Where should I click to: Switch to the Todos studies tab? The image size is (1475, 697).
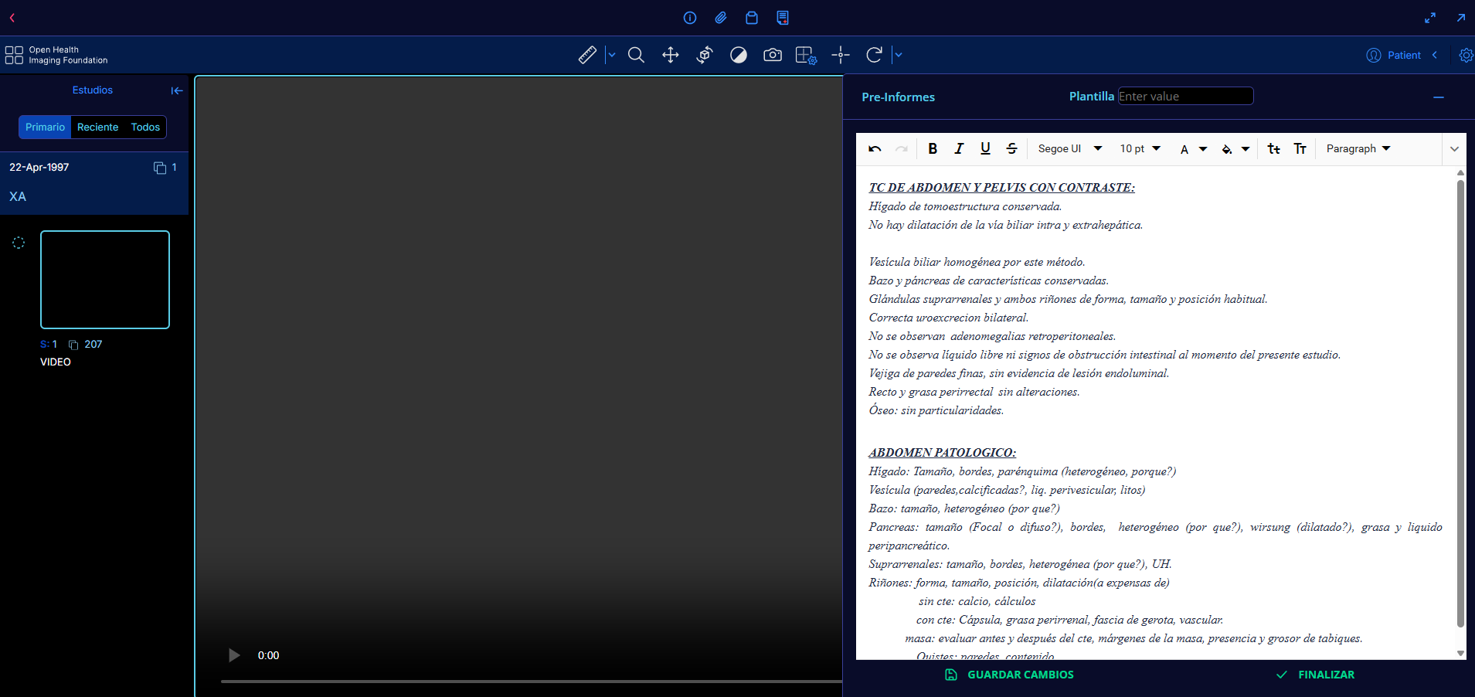pos(145,127)
